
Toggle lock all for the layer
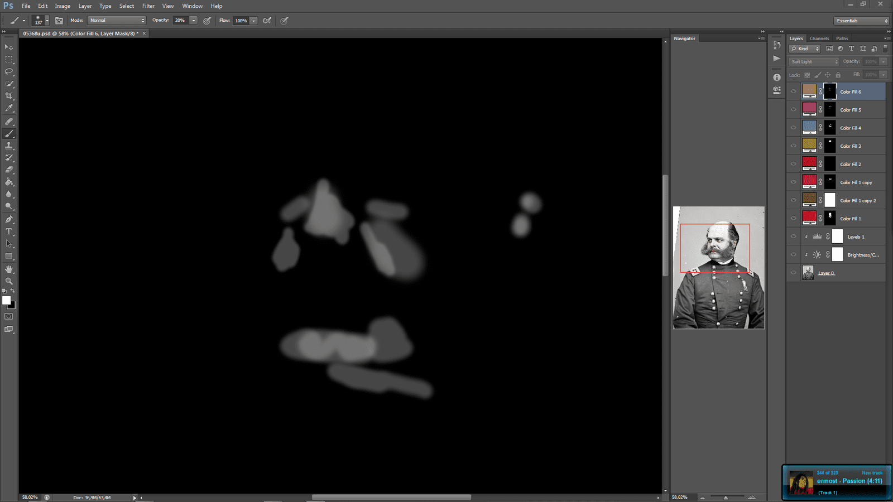point(838,75)
